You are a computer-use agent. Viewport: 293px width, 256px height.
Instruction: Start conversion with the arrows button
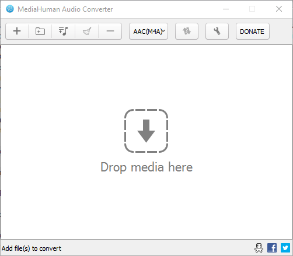(187, 31)
